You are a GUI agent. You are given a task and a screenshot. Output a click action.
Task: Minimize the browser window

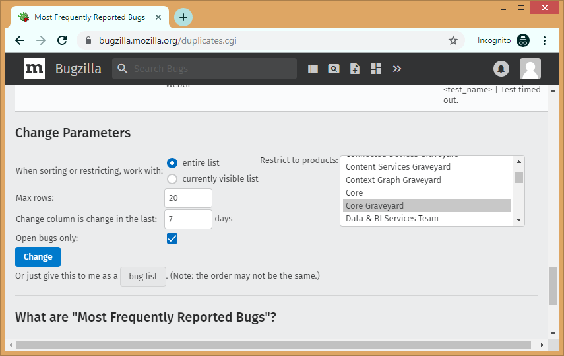tap(503, 8)
